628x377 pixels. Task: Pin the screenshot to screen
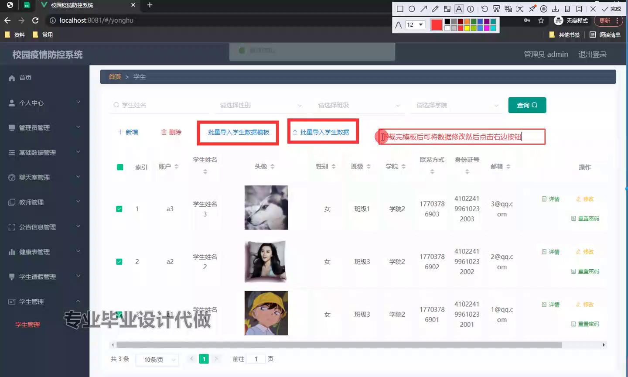click(x=532, y=9)
